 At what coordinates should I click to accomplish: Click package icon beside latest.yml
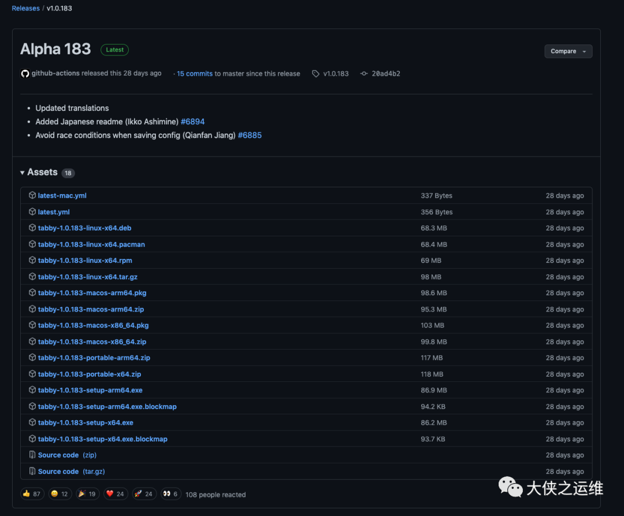click(x=32, y=211)
